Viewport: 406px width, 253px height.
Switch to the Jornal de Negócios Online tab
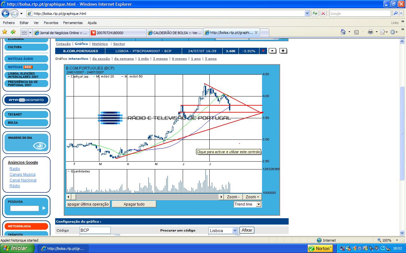pyautogui.click(x=61, y=33)
